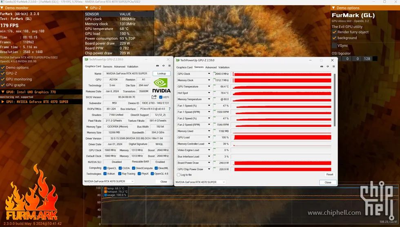Screen dimensions: 400x227
Task: Open Hot Spot sensor dropdown arrow
Action: click(209, 93)
